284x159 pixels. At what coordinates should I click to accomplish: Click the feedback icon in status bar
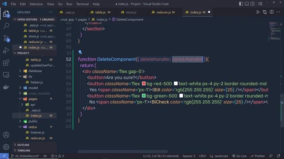(271, 156)
